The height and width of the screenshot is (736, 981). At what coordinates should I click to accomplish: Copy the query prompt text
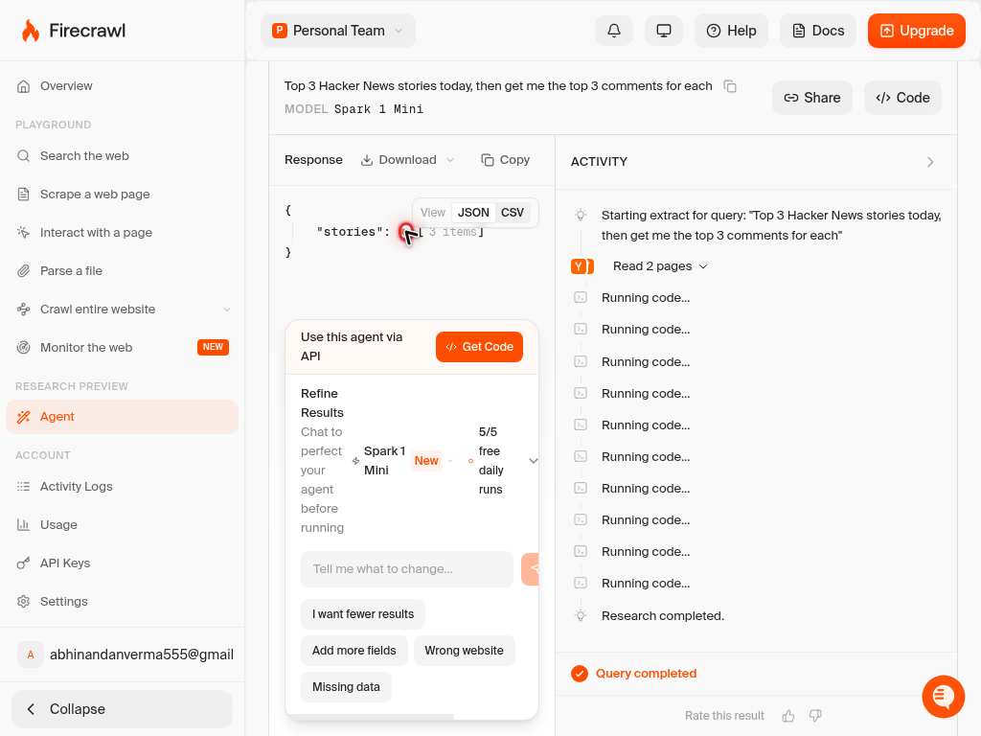click(x=729, y=85)
